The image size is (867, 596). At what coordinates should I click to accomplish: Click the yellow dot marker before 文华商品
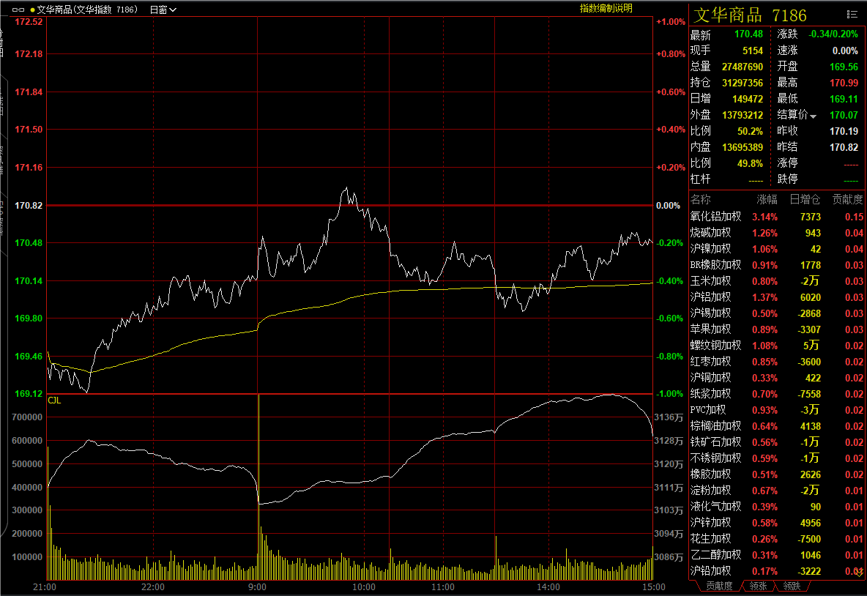point(33,10)
